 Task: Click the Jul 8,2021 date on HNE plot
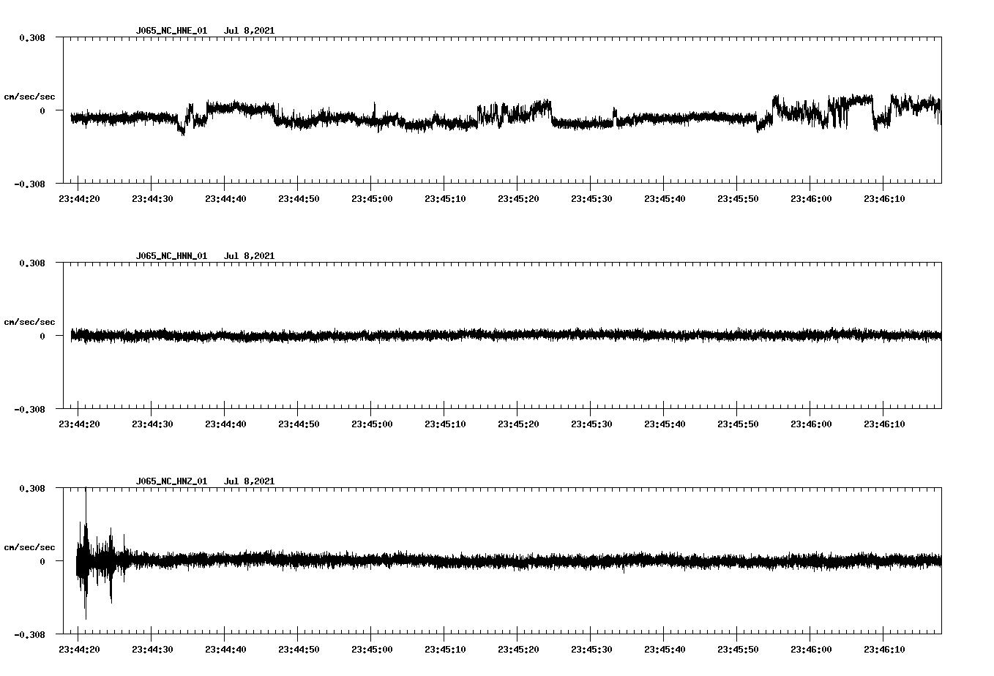(249, 31)
